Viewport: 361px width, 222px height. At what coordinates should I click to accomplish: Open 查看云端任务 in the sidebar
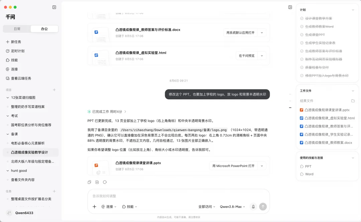click(x=31, y=78)
